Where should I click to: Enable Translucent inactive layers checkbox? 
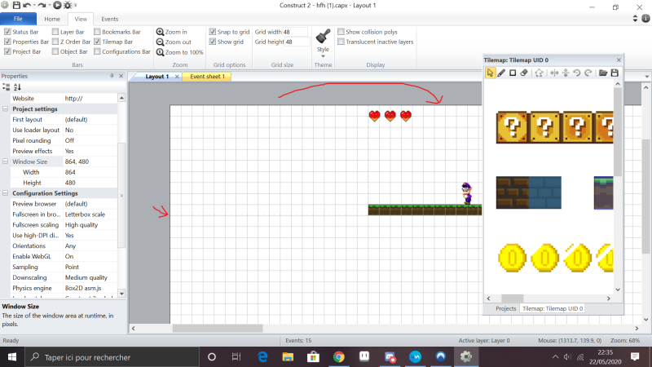click(x=341, y=42)
